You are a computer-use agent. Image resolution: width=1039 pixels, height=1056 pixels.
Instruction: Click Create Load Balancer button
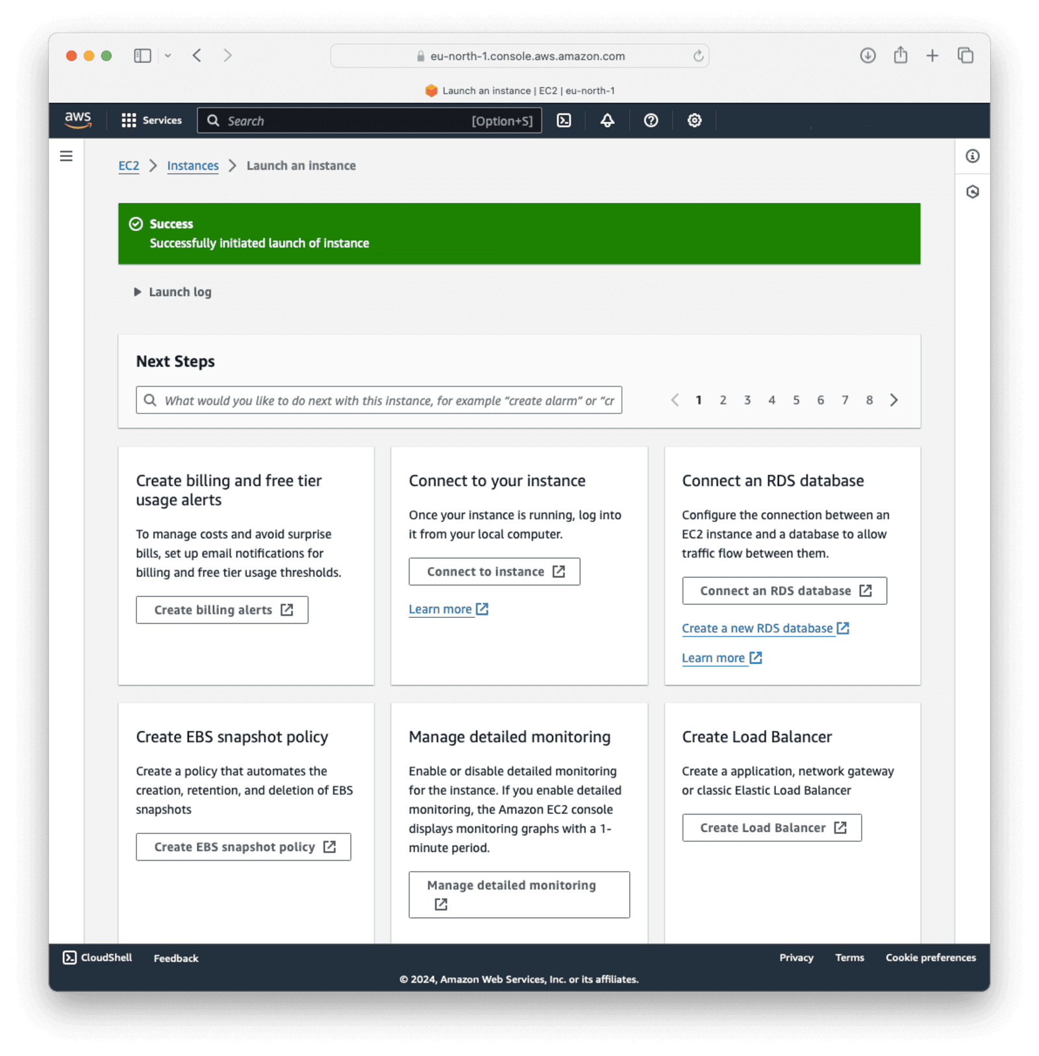coord(771,828)
